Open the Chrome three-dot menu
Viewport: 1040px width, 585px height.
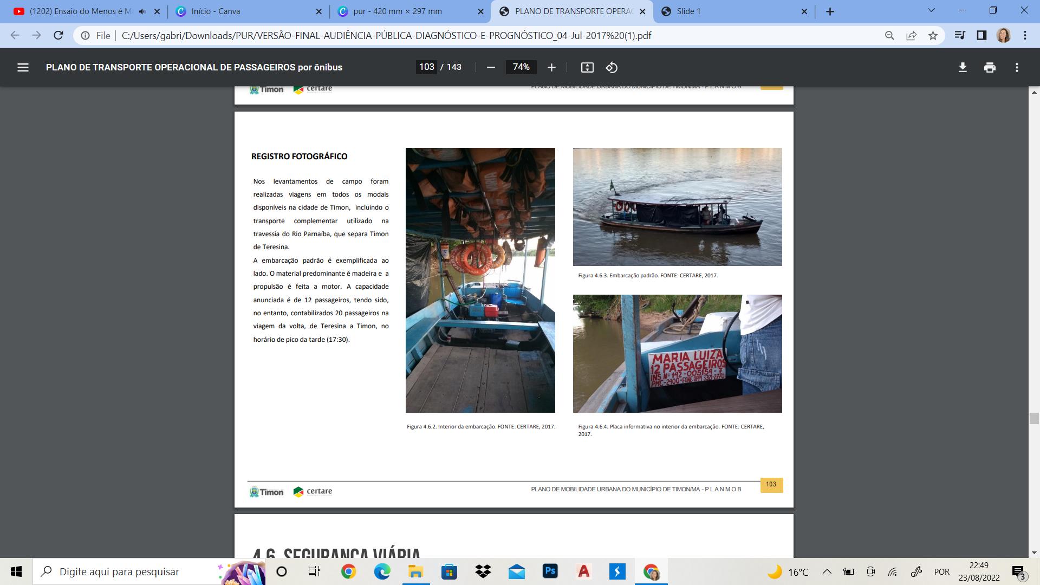tap(1025, 36)
